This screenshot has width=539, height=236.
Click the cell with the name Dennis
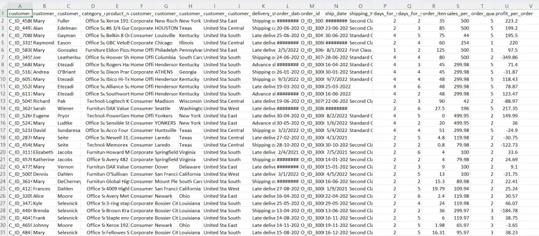tap(44, 174)
